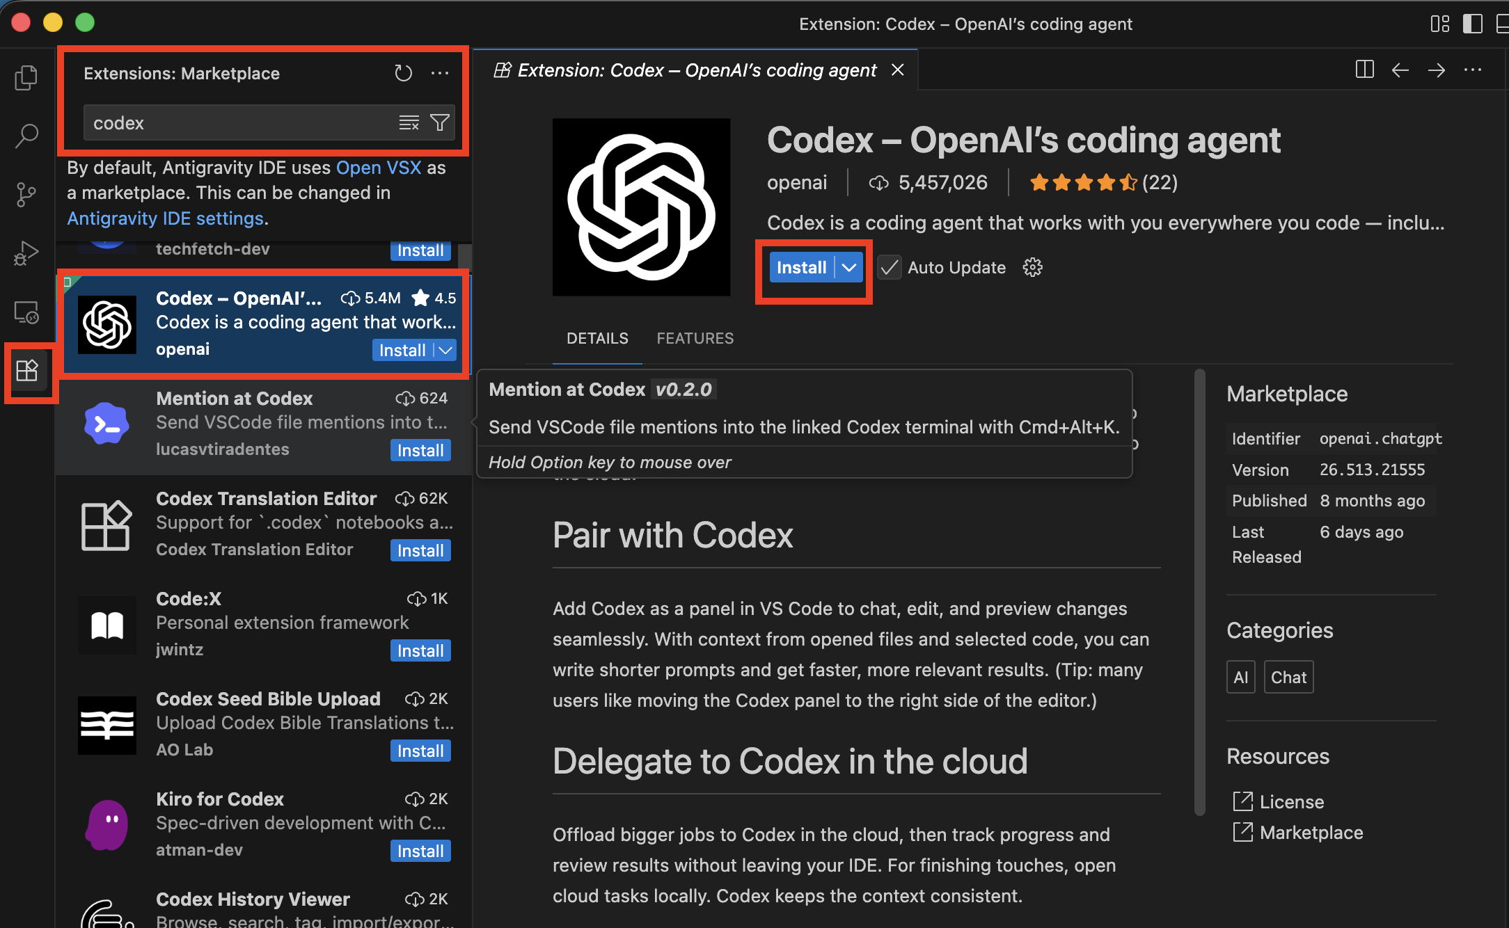The height and width of the screenshot is (928, 1509).
Task: Open the Open VSX link
Action: [x=379, y=168]
